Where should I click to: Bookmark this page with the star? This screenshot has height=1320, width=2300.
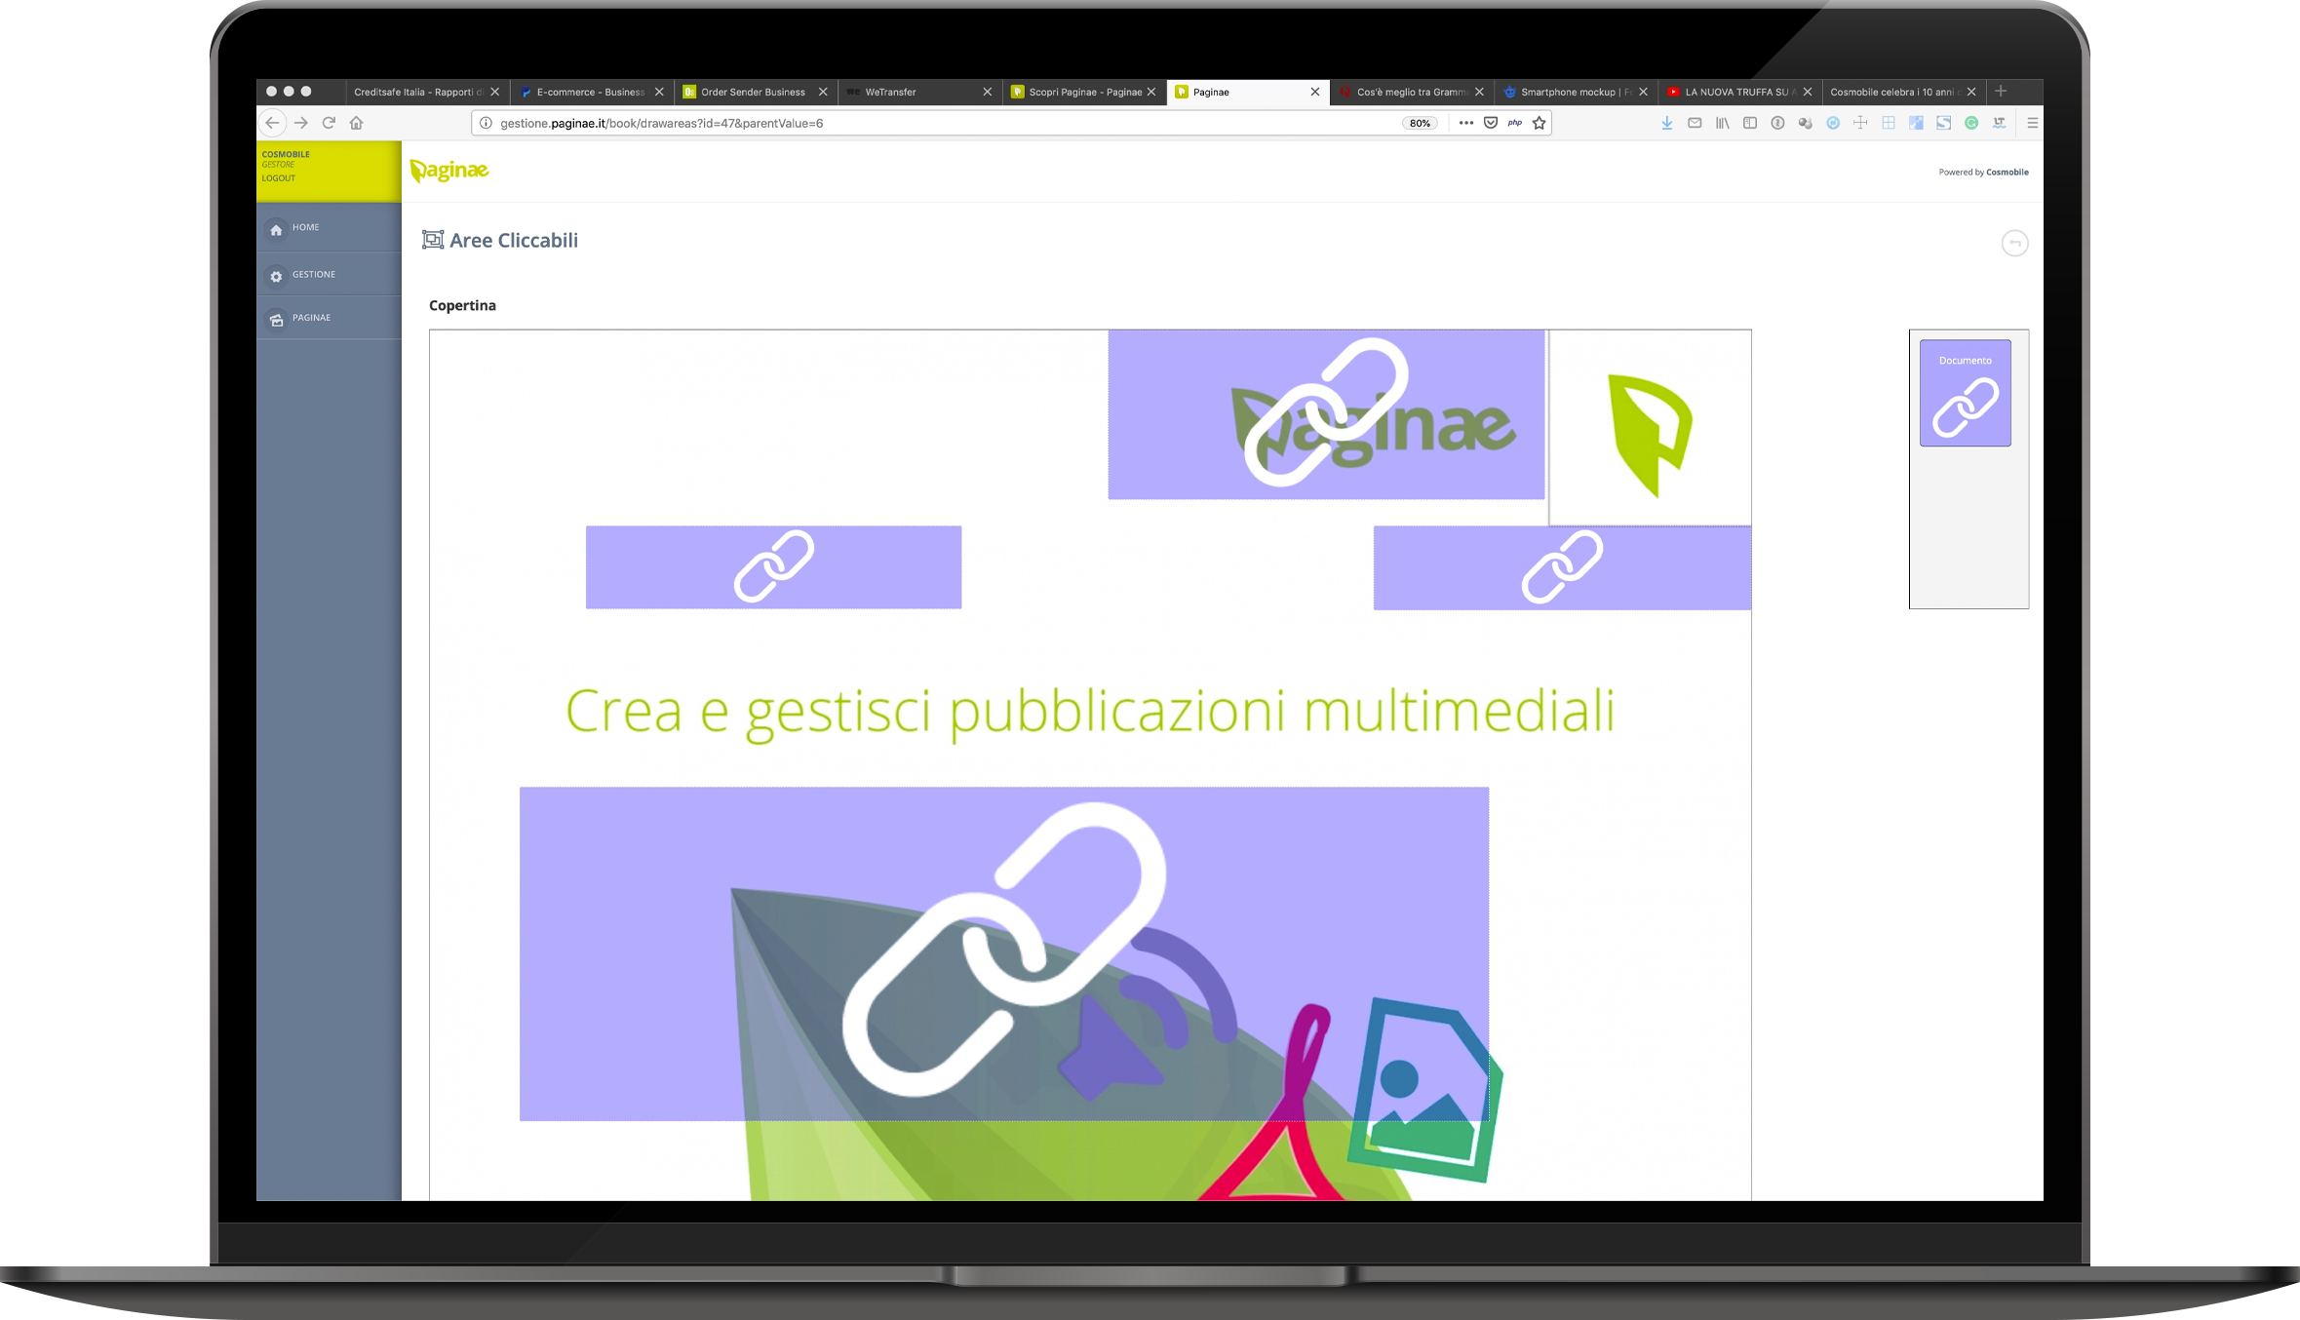click(1540, 123)
